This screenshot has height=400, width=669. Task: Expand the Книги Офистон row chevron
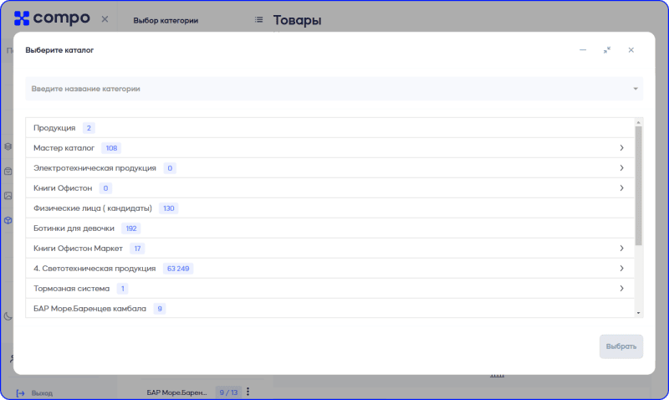621,187
